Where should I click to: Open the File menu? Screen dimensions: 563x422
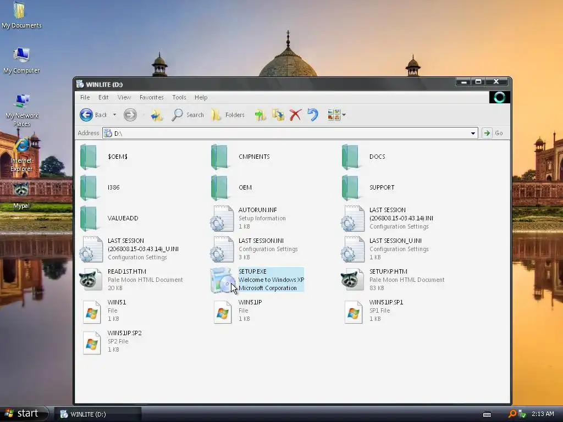[85, 97]
